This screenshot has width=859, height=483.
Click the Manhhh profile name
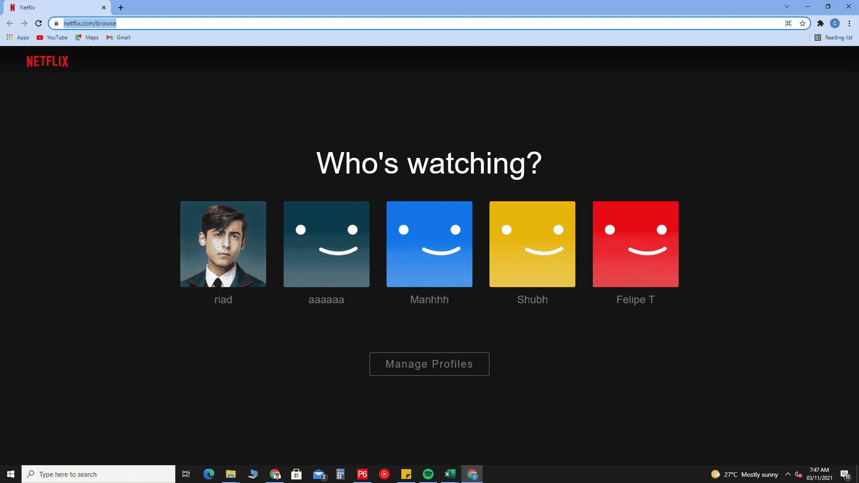coord(429,300)
